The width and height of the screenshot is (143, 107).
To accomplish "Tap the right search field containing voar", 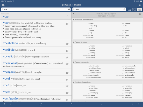I will 99,9.
